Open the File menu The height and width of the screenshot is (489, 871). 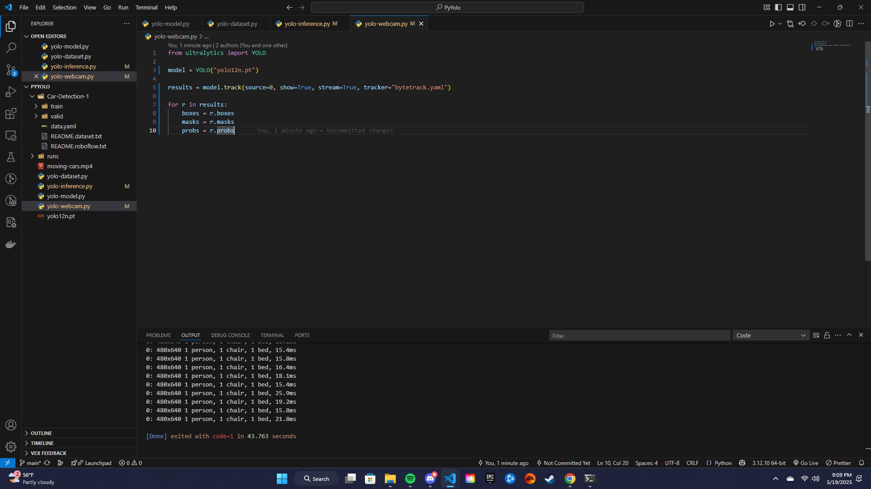tap(24, 7)
